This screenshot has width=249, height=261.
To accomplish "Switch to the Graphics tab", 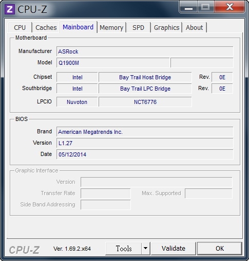I will 166,27.
